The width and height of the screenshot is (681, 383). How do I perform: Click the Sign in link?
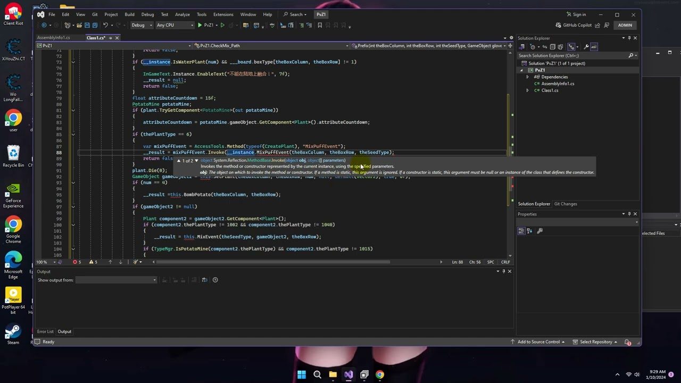coord(576,14)
